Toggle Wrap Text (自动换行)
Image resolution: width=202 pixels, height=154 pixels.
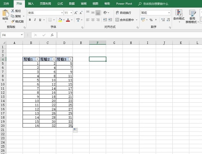(x=123, y=13)
